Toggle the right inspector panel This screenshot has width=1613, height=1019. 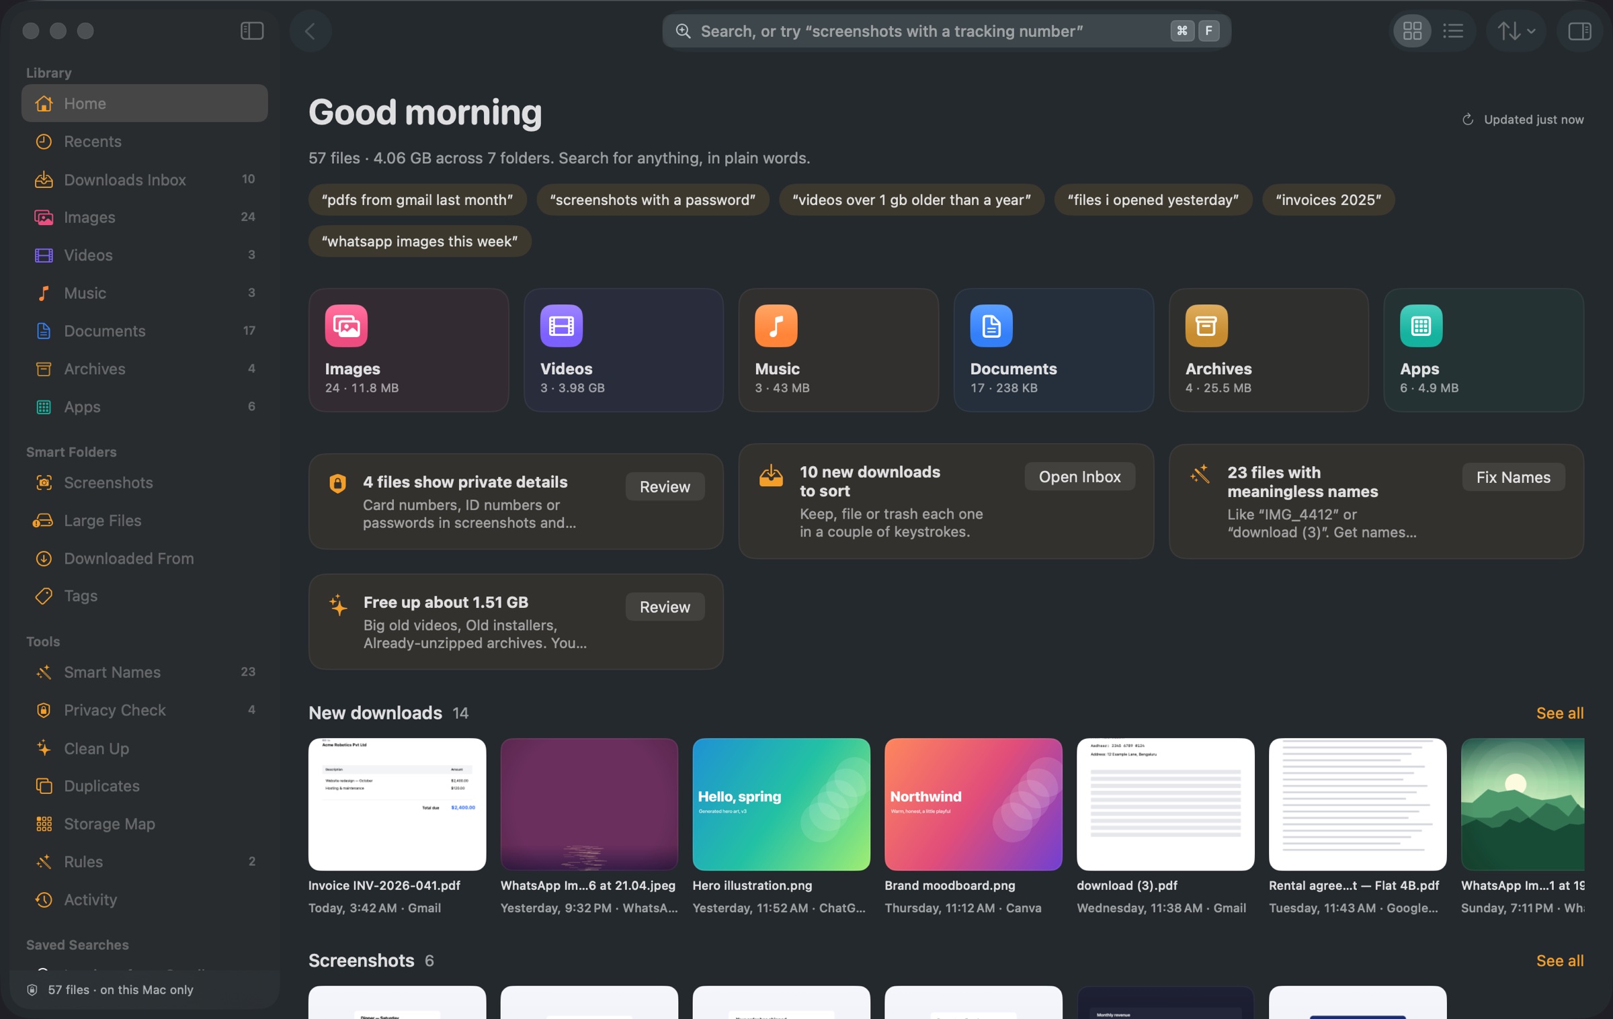click(x=1579, y=31)
